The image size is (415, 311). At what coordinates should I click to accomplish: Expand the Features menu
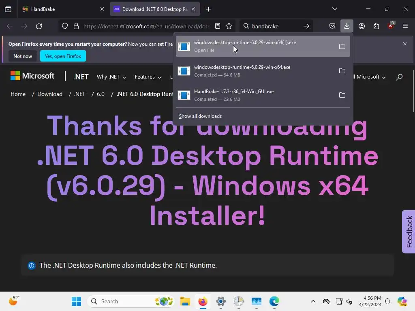coord(148,77)
